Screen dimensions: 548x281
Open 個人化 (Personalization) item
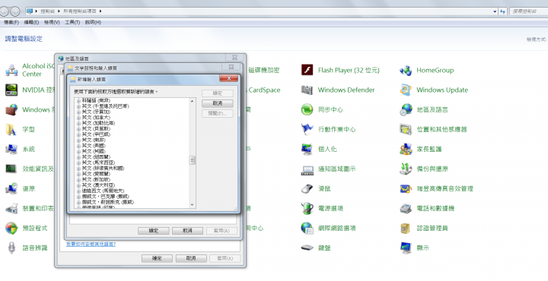319,149
